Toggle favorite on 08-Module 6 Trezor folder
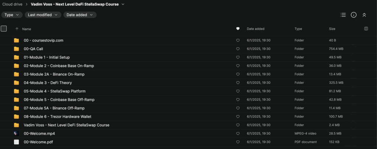 click(238, 117)
